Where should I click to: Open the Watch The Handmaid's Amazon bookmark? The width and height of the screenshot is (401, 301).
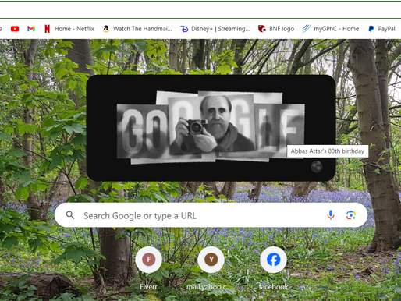(138, 29)
